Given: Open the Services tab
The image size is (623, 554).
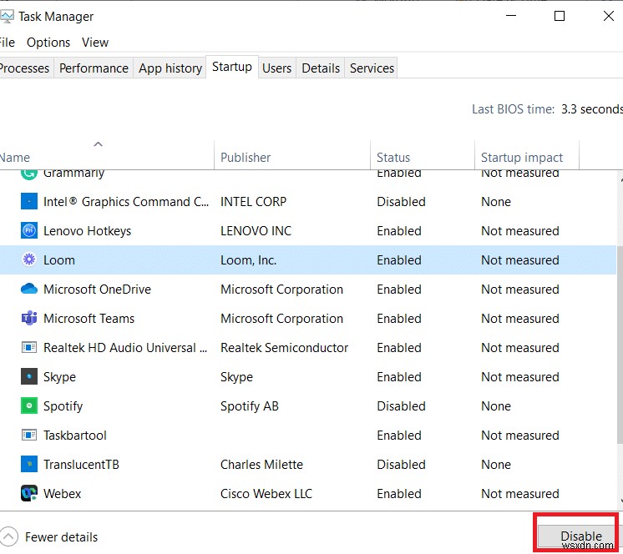Looking at the screenshot, I should coord(372,68).
